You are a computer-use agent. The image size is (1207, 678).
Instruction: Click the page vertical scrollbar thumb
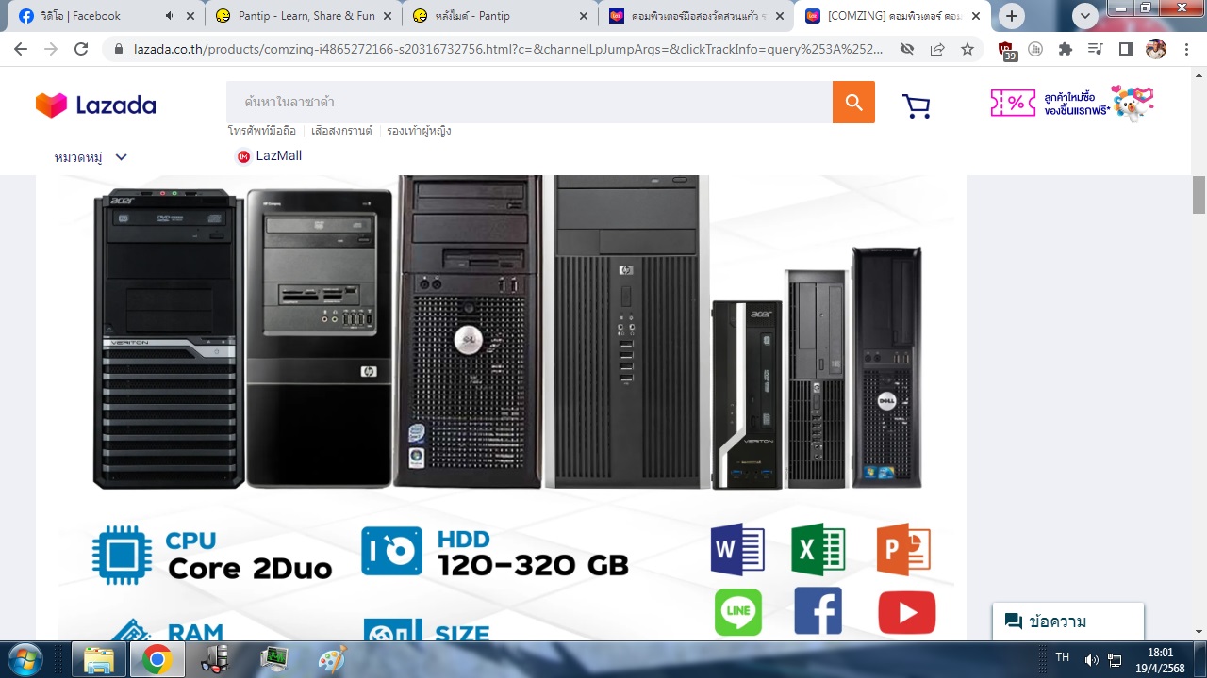[1199, 195]
